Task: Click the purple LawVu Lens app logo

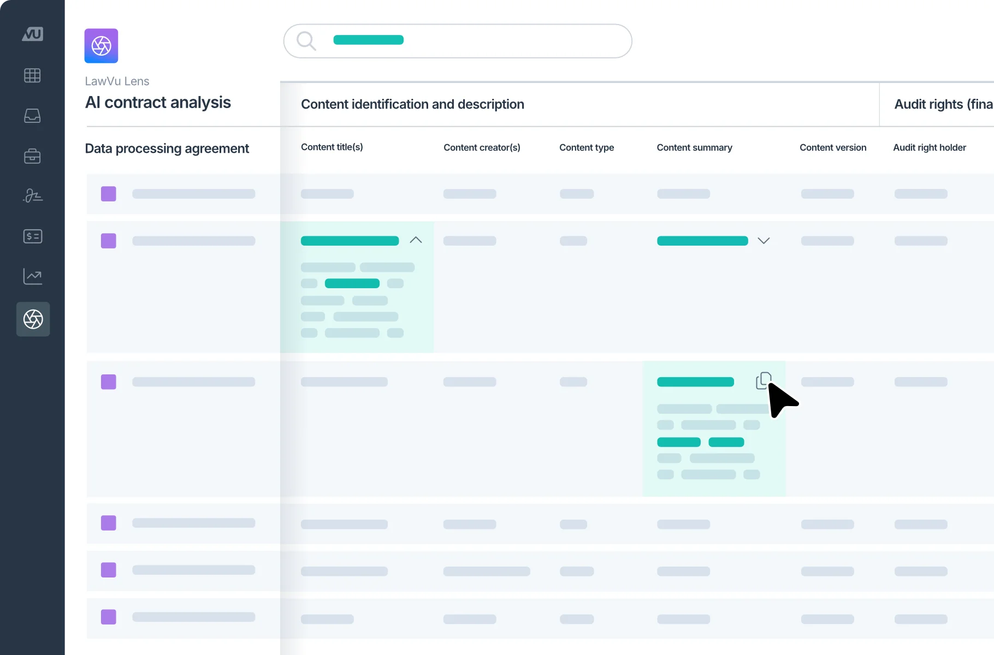Action: (101, 46)
